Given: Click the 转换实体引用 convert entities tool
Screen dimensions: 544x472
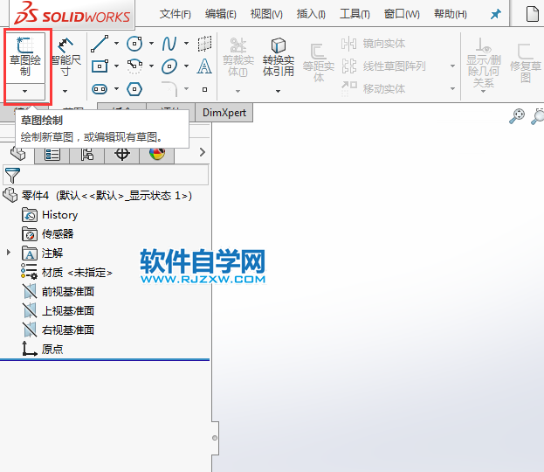Looking at the screenshot, I should tap(279, 57).
